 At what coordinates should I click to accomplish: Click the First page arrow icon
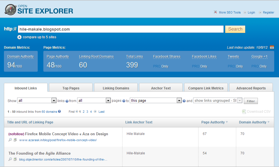(77, 112)
